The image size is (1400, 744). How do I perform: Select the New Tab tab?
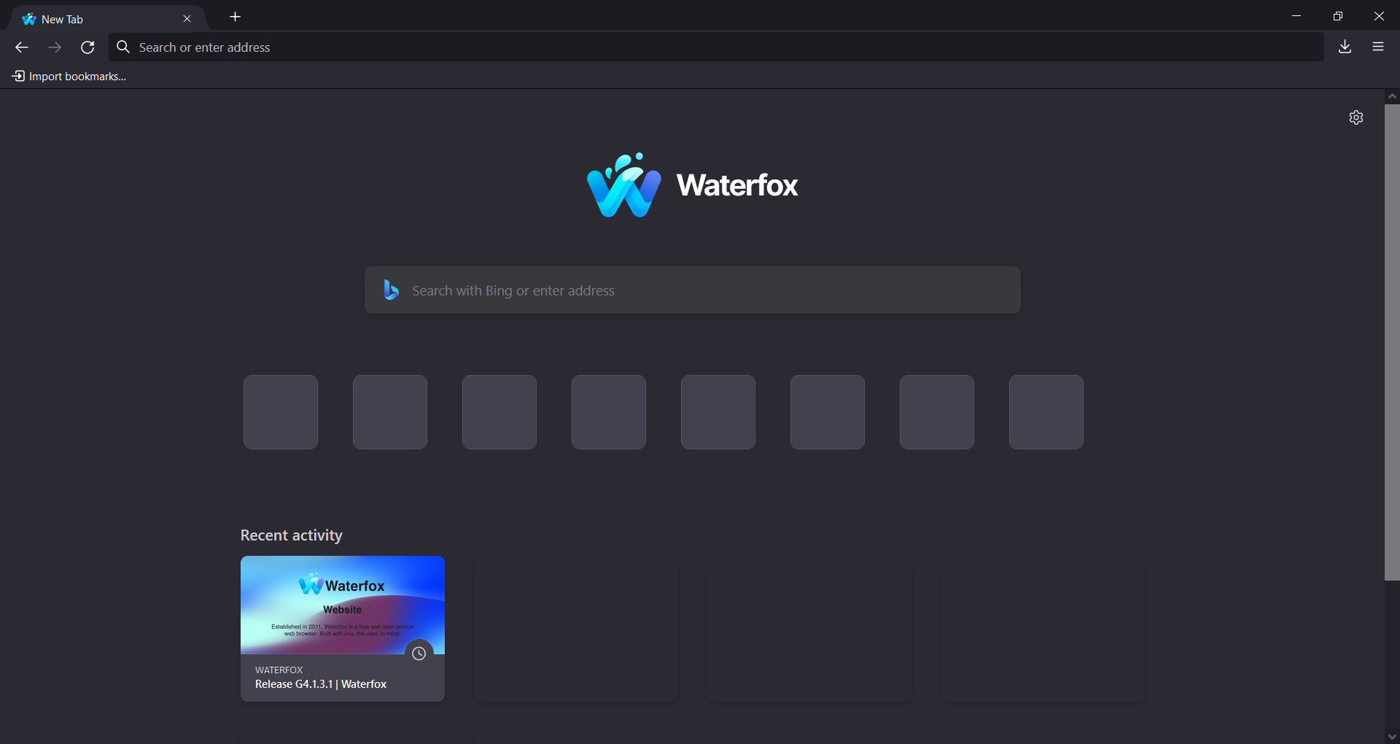coord(108,19)
